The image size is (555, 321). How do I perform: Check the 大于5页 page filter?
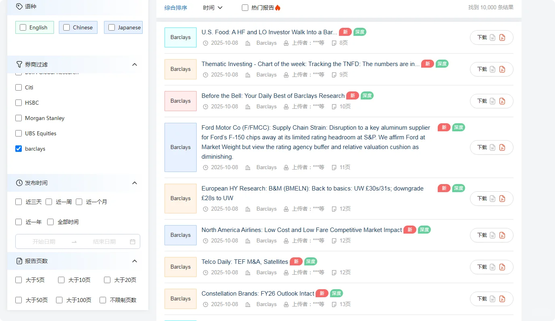pyautogui.click(x=19, y=280)
